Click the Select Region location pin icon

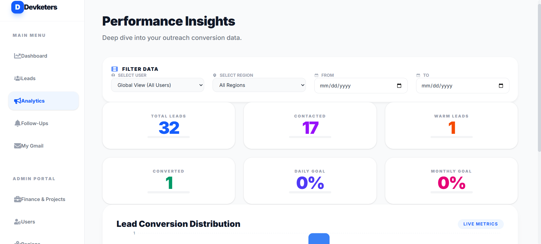tap(215, 75)
